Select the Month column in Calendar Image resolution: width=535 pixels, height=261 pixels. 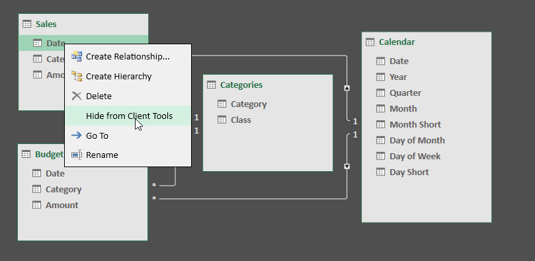(x=403, y=108)
